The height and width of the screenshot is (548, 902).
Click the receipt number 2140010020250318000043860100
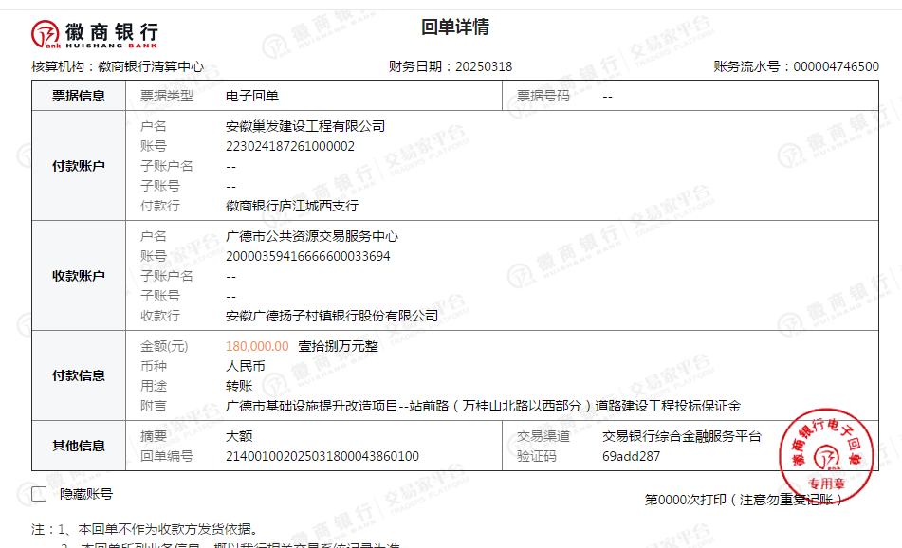point(322,456)
